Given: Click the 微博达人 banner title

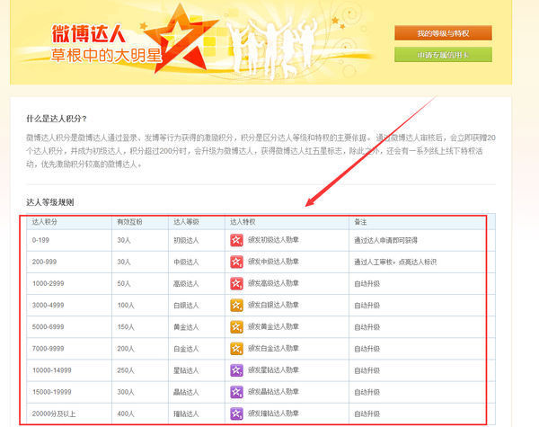Looking at the screenshot, I should [x=89, y=34].
